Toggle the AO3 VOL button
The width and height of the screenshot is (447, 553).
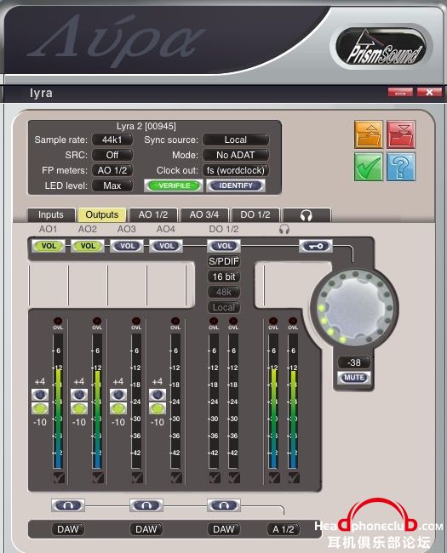[x=127, y=246]
